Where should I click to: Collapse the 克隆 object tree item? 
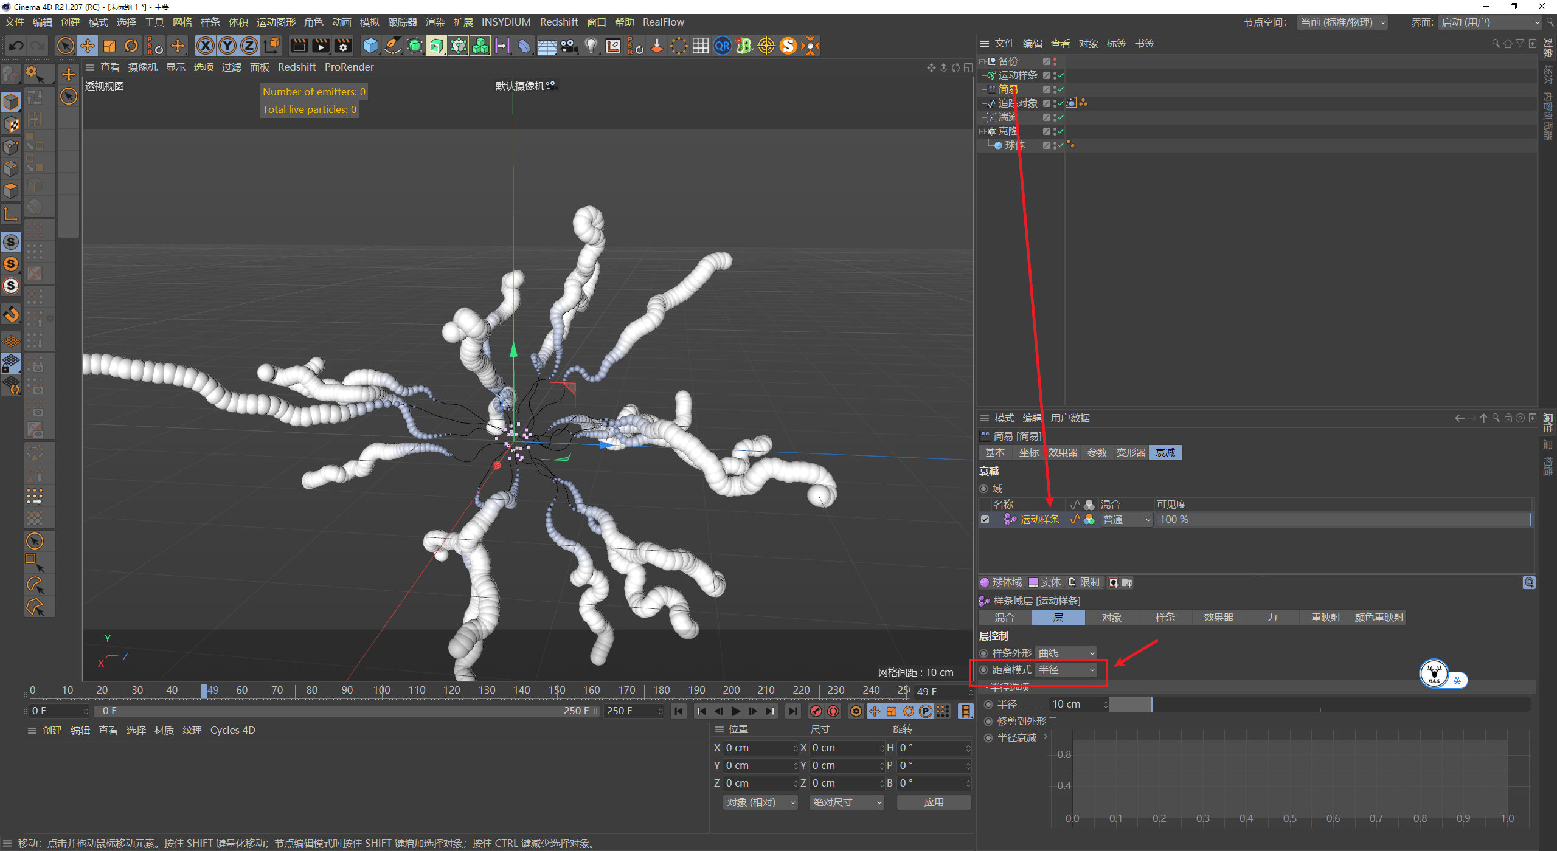point(982,131)
